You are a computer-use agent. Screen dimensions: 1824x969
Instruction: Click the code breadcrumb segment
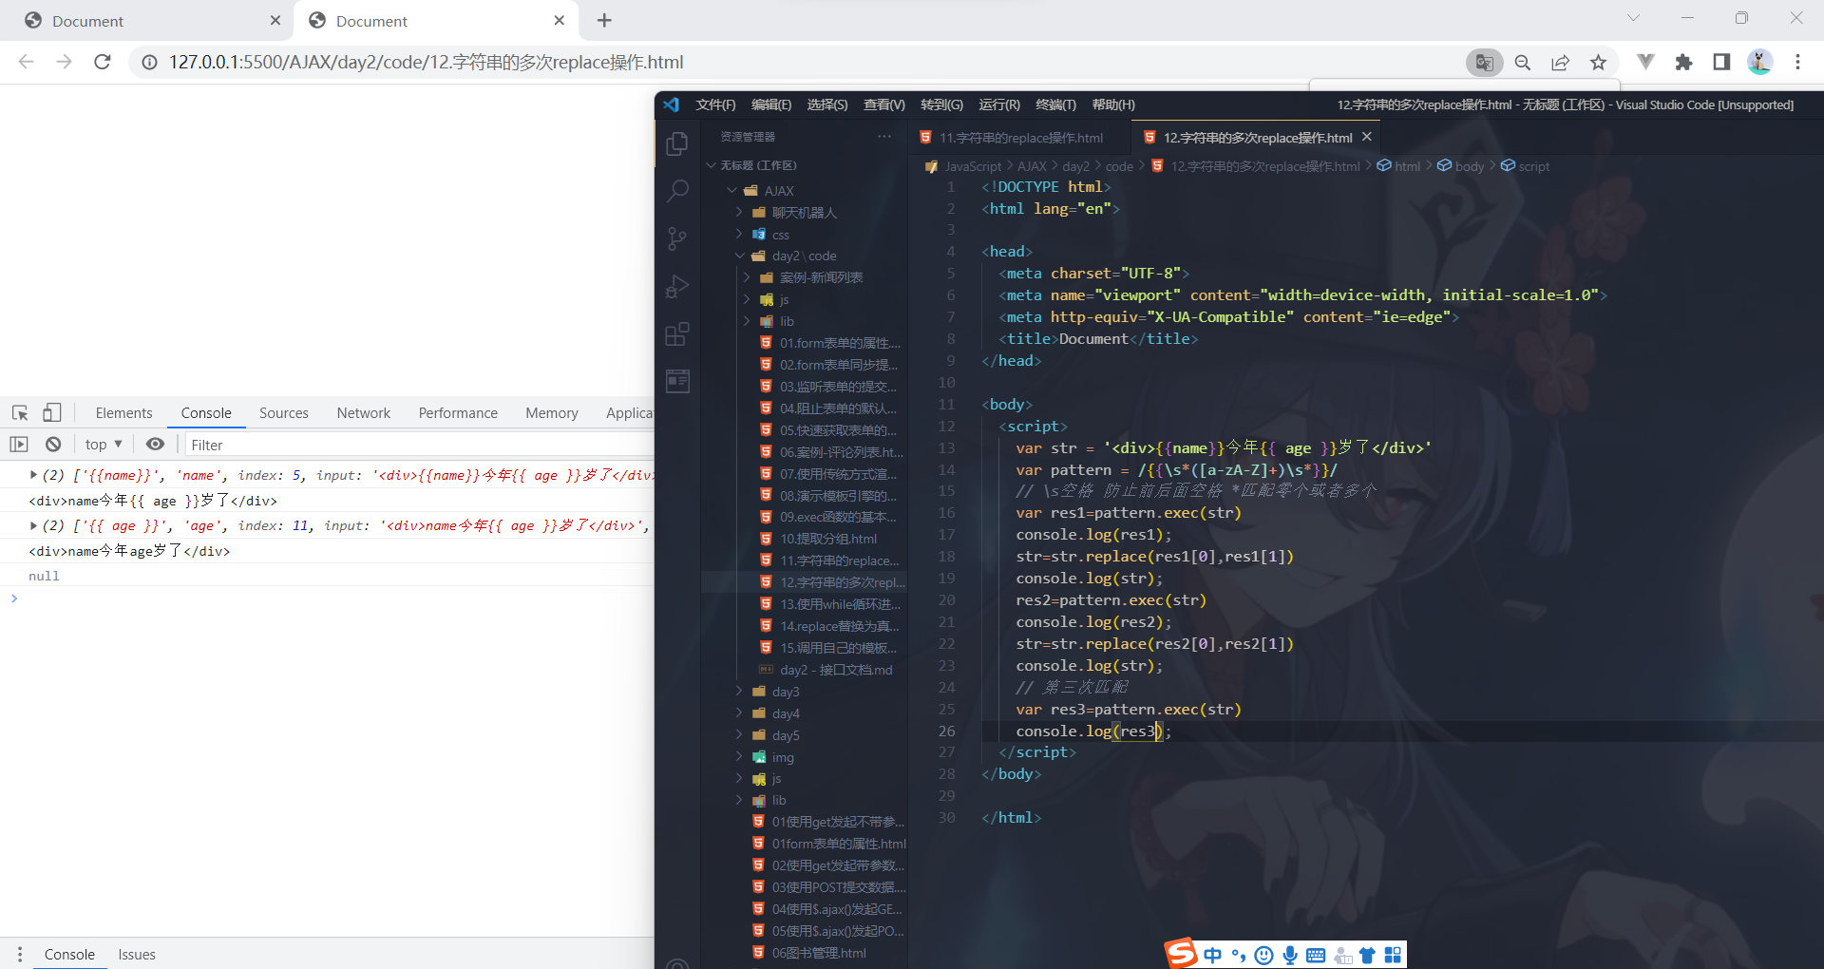click(1119, 166)
